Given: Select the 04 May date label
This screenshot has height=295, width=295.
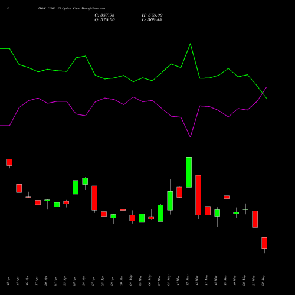Looking at the screenshot, I should (131, 280).
